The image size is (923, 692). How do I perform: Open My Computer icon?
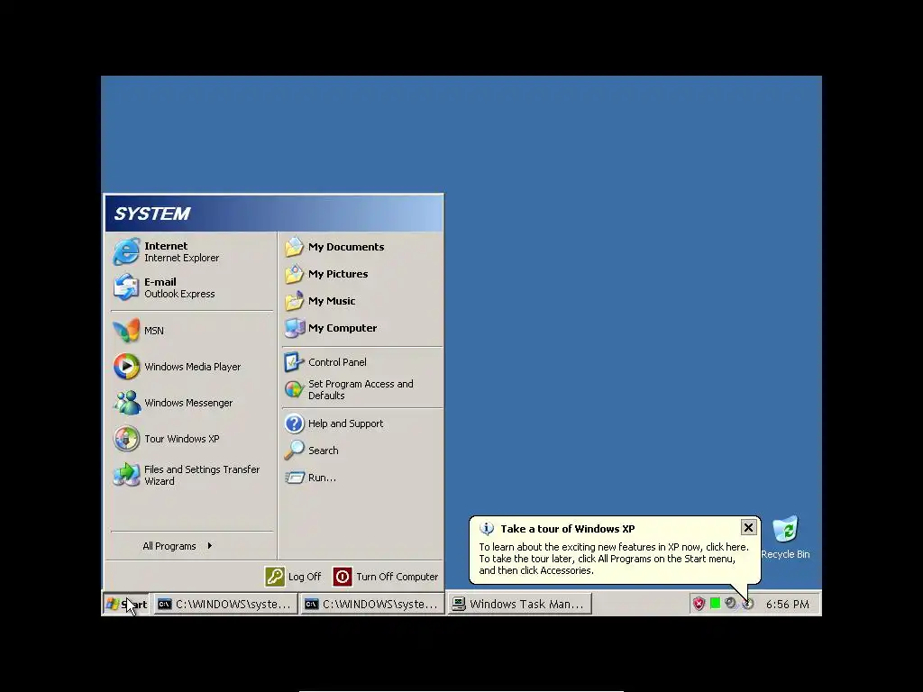tap(295, 328)
